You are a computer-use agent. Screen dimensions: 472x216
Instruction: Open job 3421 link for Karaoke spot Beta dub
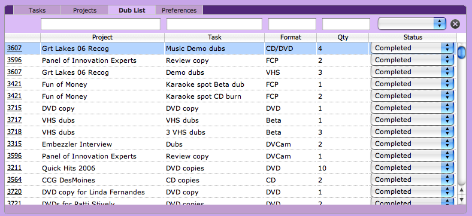(x=14, y=84)
